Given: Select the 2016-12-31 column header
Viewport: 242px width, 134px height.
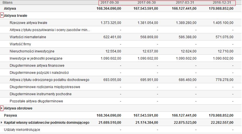Looking at the screenshot, I should coord(222,3).
